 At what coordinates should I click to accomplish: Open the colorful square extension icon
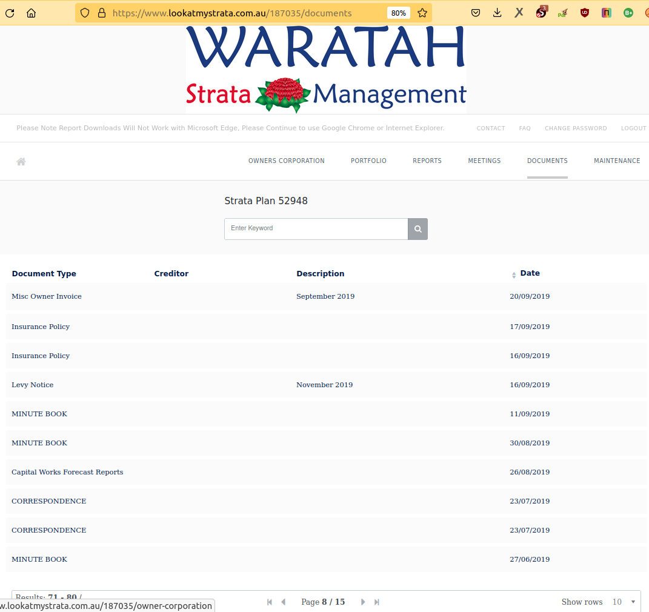click(x=607, y=13)
